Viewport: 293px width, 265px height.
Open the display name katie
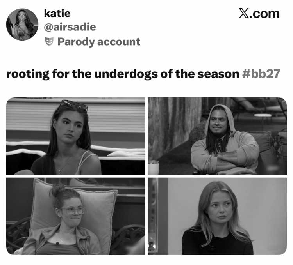tap(57, 13)
